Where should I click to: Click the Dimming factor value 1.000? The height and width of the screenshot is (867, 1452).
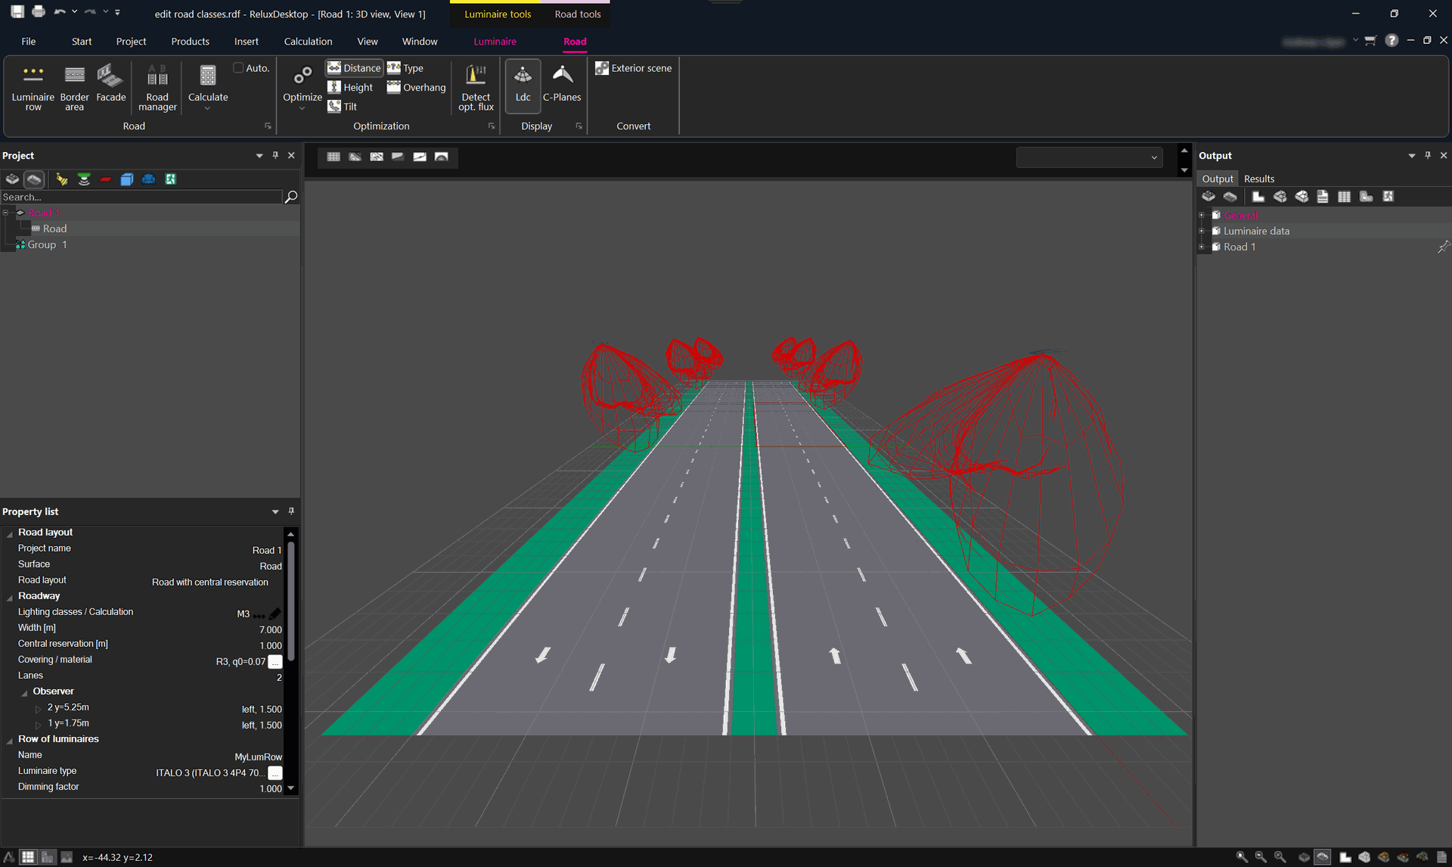[x=270, y=788]
